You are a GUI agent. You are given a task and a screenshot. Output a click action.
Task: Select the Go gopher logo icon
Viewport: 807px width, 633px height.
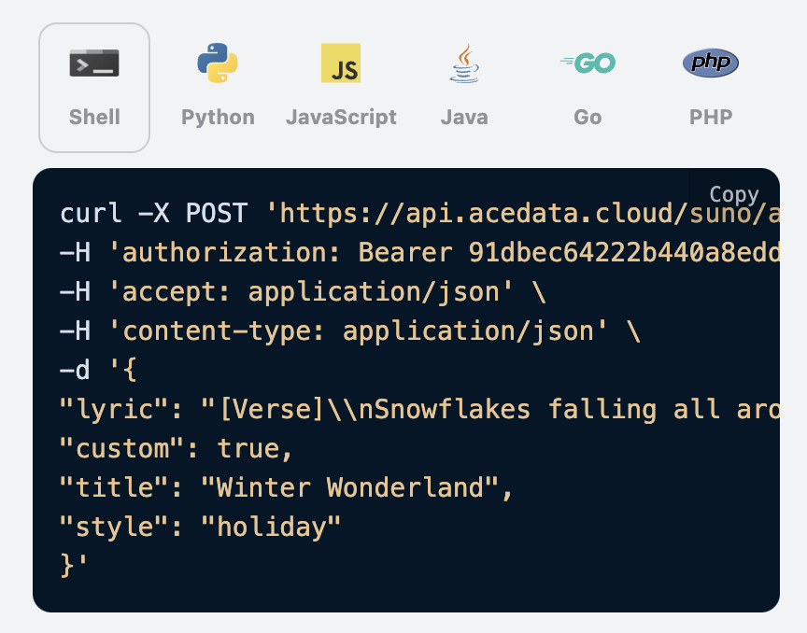pyautogui.click(x=588, y=63)
